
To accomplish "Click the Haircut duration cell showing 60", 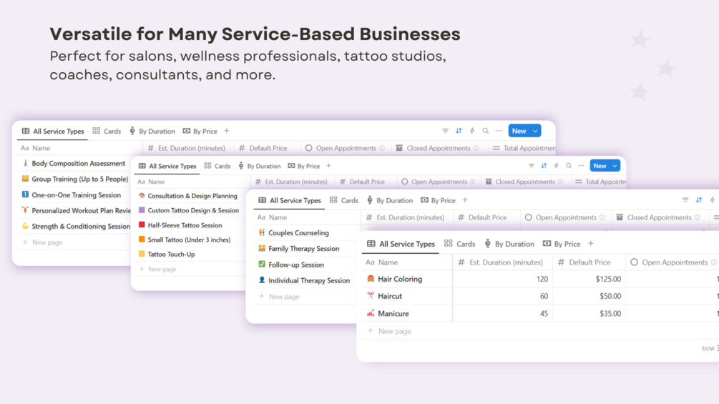I will coord(502,296).
